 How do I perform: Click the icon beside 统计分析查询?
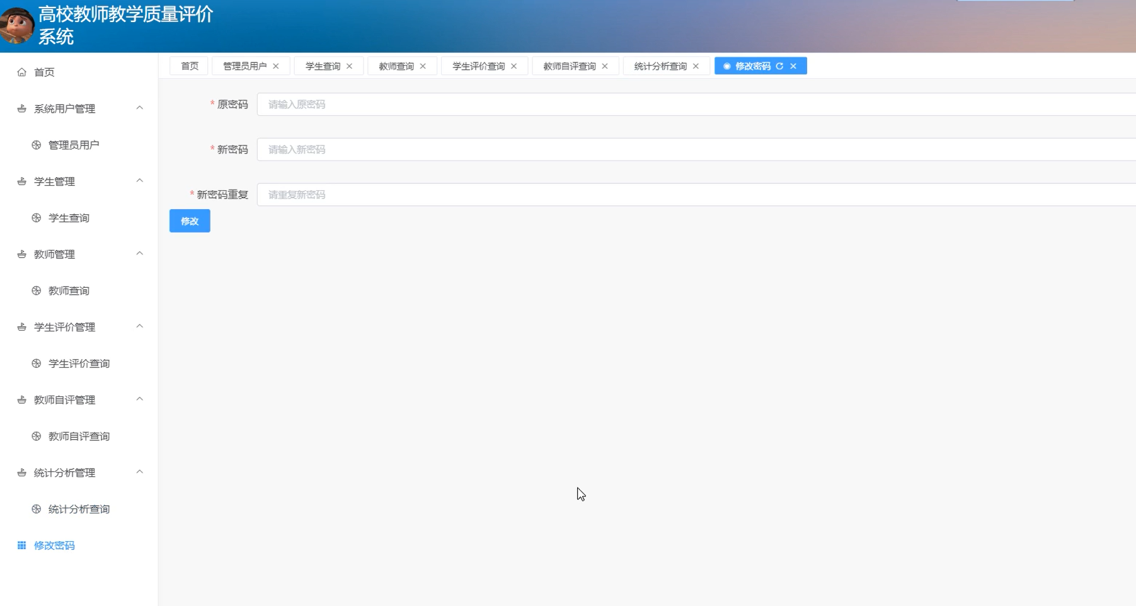click(36, 509)
